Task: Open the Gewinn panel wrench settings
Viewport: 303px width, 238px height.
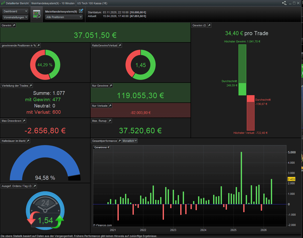Action: [x=14, y=25]
